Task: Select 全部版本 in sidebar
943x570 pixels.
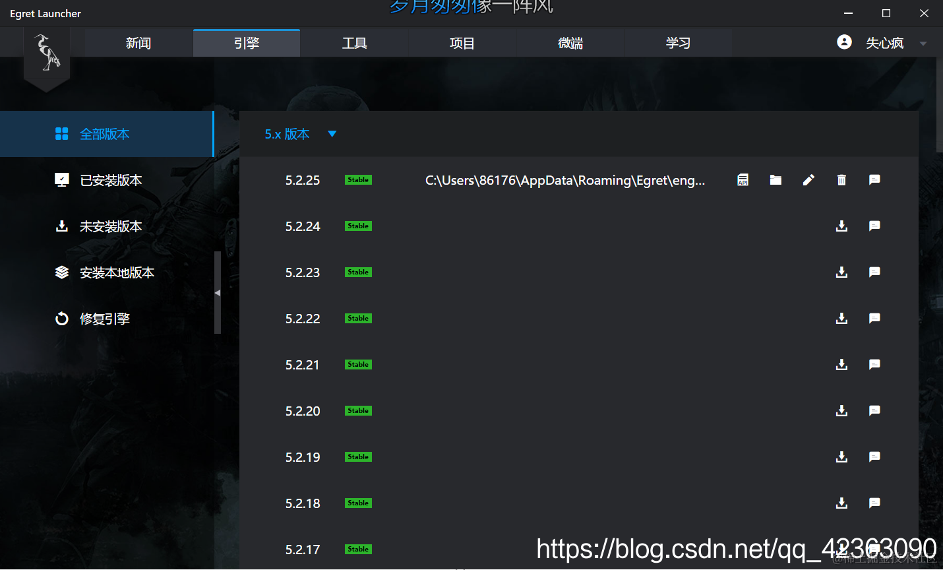Action: click(x=107, y=134)
